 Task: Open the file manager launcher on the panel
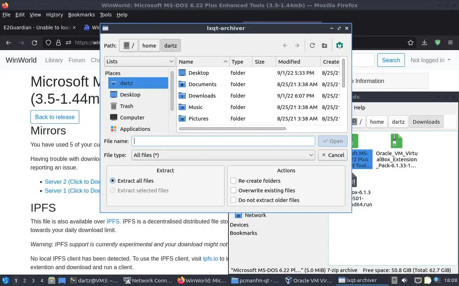pos(51,280)
